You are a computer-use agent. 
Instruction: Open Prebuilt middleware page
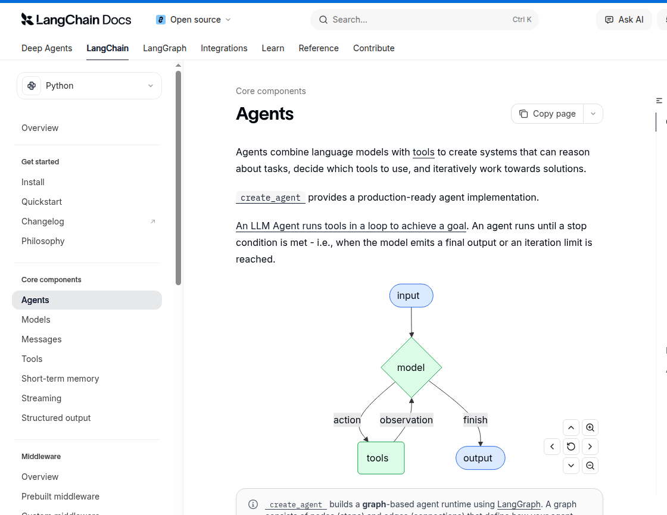[60, 497]
